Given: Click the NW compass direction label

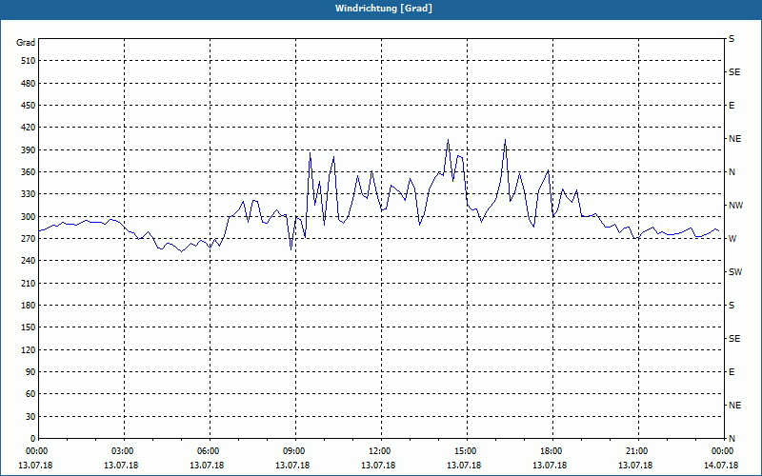Looking at the screenshot, I should [x=736, y=206].
